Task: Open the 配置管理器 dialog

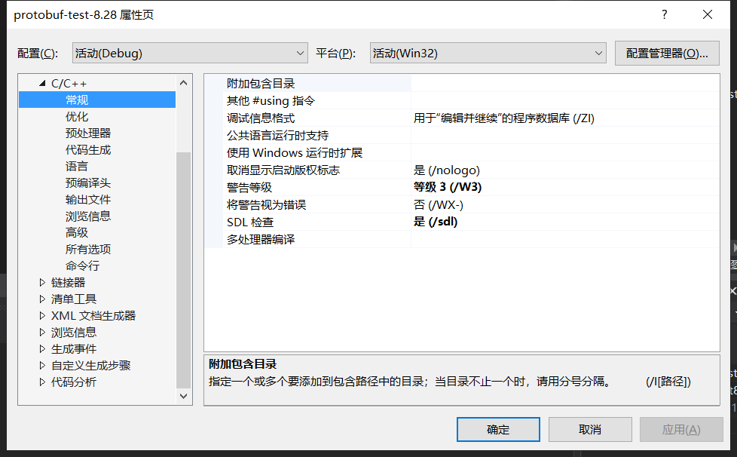Action: click(666, 53)
